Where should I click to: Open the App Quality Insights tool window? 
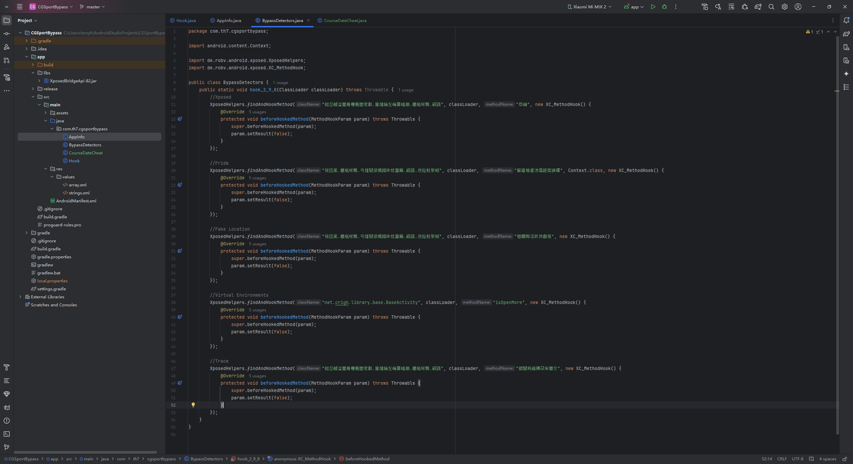(x=7, y=394)
